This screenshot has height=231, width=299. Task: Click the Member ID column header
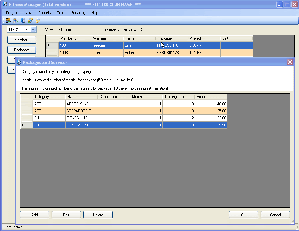75,38
